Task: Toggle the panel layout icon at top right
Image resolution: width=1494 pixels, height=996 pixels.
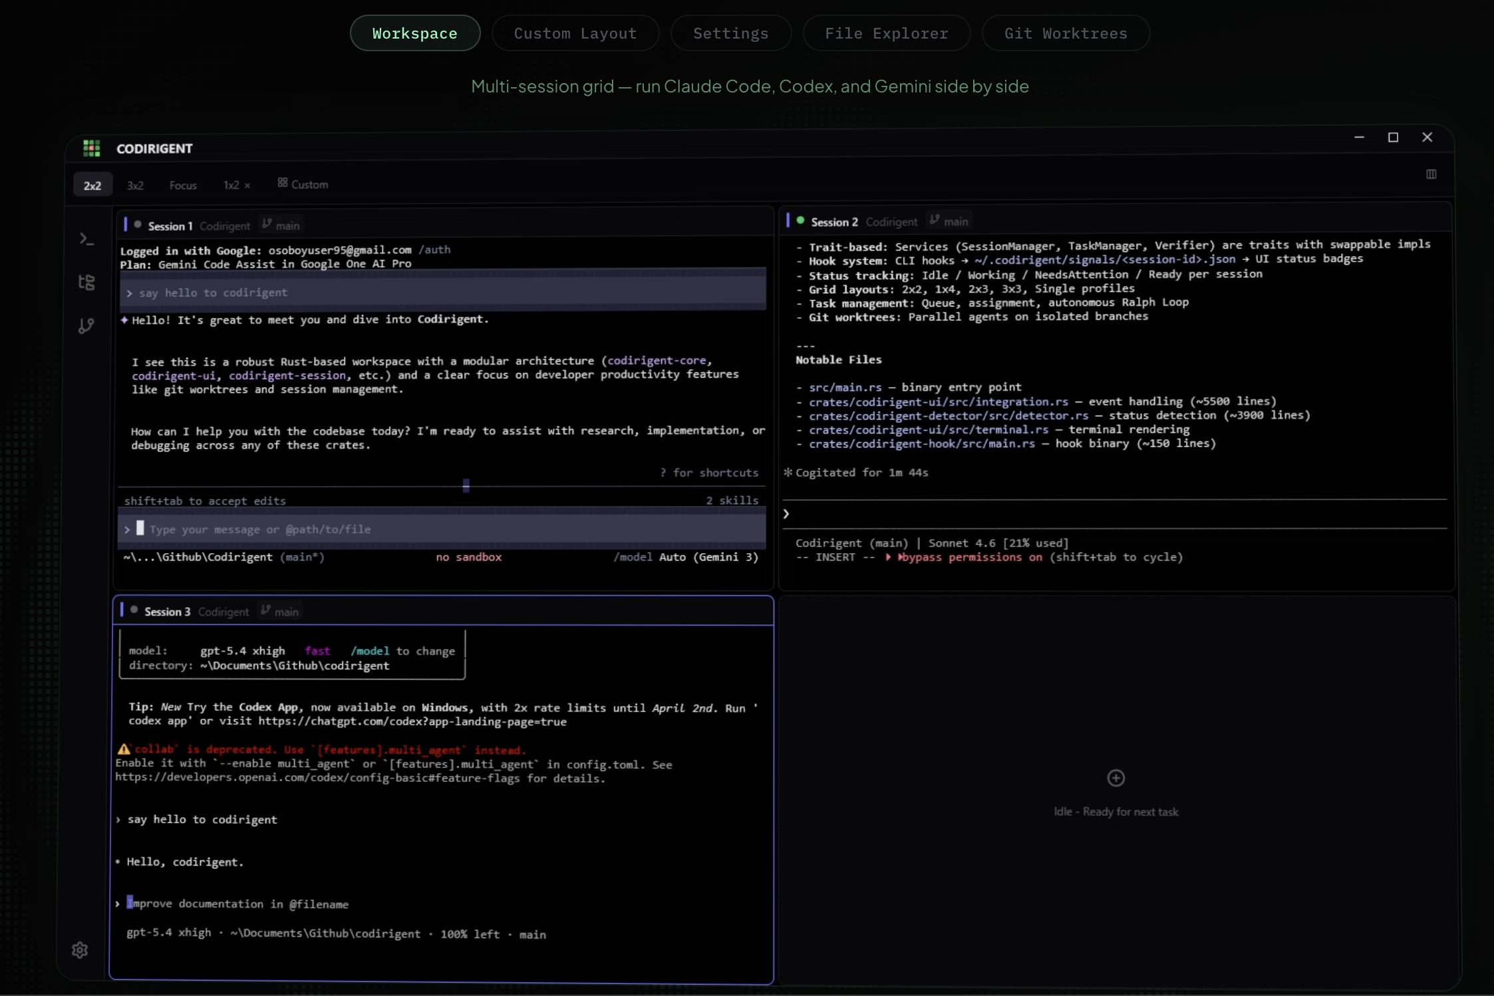Action: point(1431,174)
